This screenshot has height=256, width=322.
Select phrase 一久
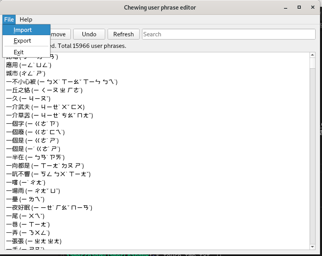pyautogui.click(x=157, y=99)
